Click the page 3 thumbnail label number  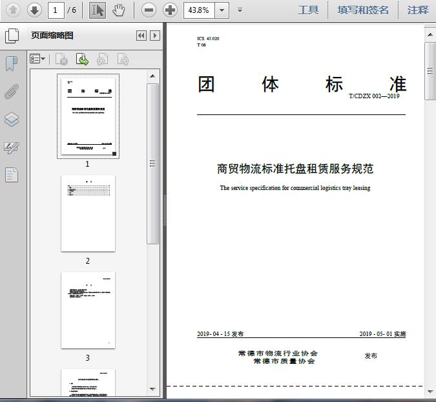pyautogui.click(x=88, y=358)
